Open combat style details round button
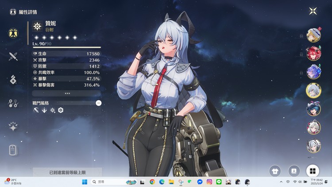The width and height of the screenshot is (332, 187). point(98,103)
